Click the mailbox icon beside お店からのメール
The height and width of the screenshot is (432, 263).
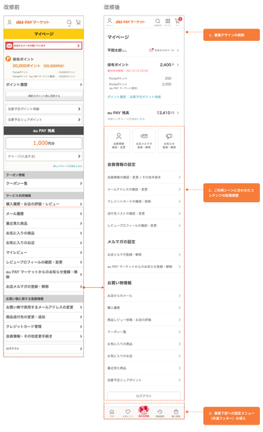pos(151,50)
